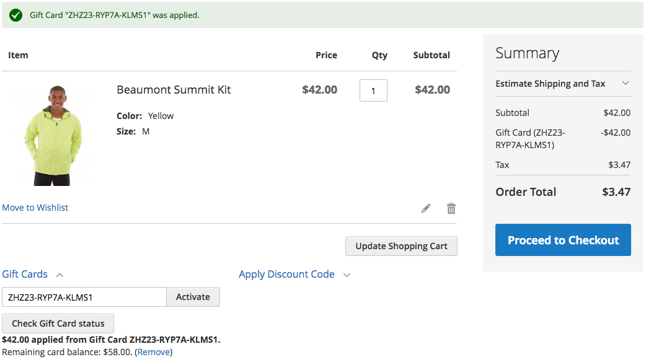646x362 pixels.
Task: Click the '$42.00 applied from Gift Card' text
Action: [111, 340]
